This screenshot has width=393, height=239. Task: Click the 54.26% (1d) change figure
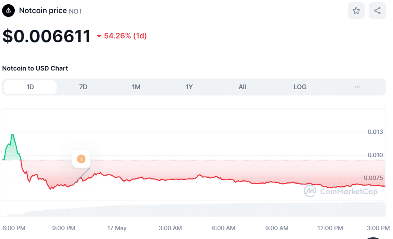point(126,36)
